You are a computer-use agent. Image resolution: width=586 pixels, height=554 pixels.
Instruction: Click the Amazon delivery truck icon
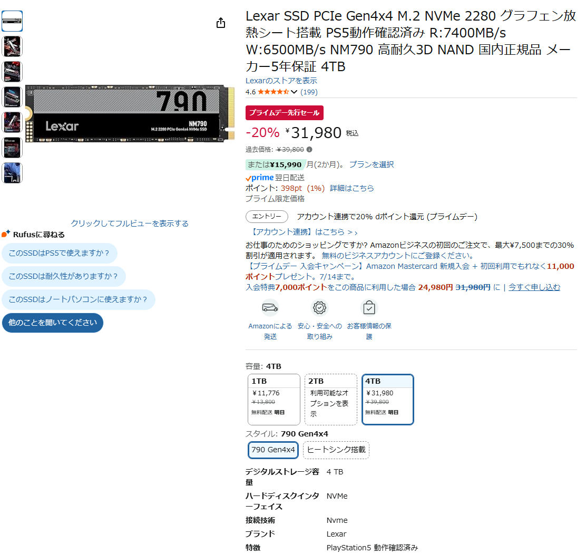[270, 308]
